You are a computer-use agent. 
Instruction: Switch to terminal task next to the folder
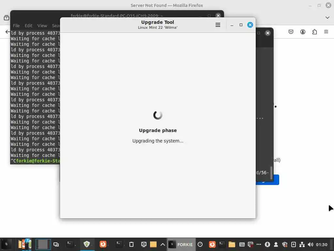coord(222,244)
